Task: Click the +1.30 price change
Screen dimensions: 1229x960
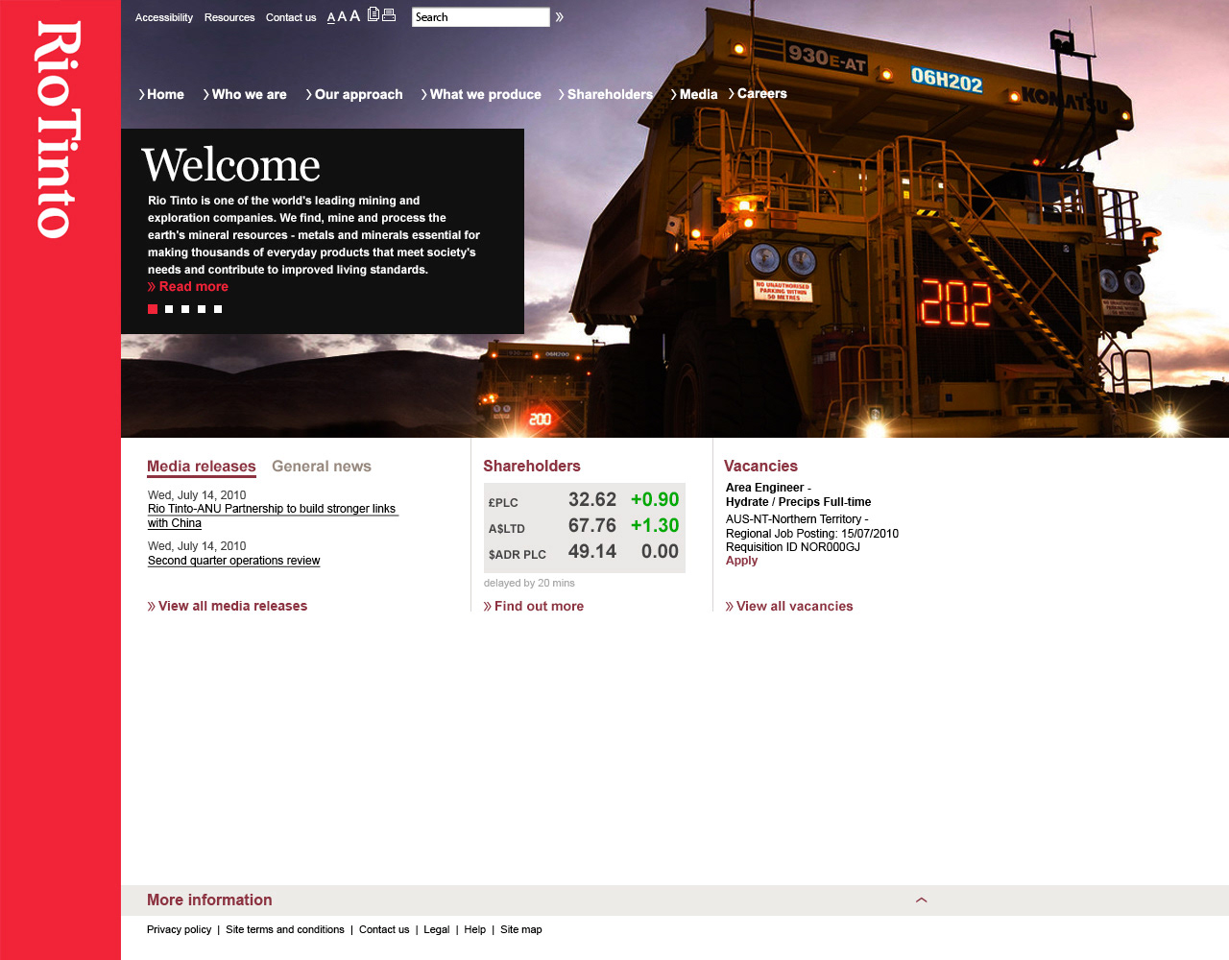Action: tap(655, 525)
